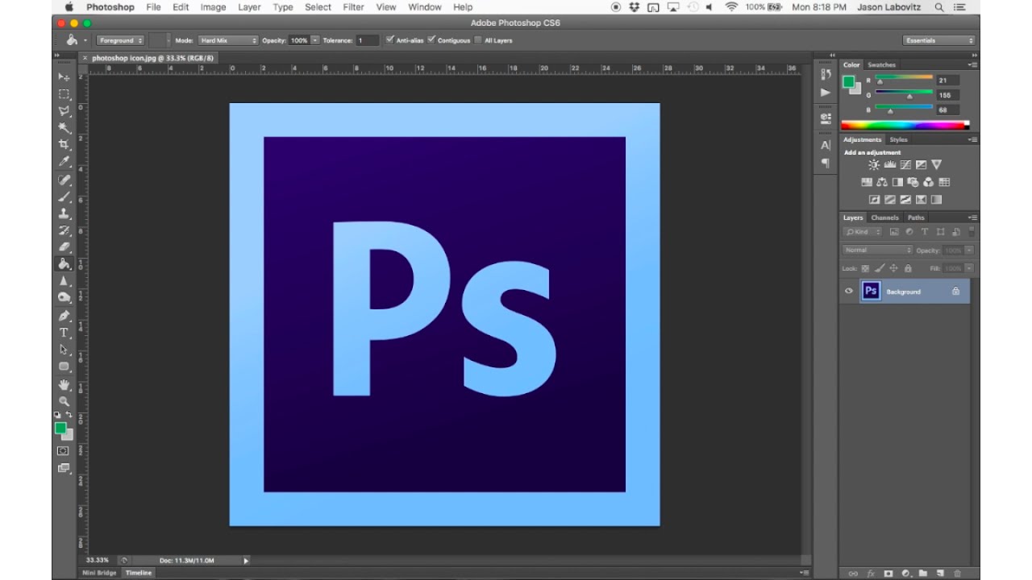This screenshot has width=1032, height=580.
Task: Hide the Background layer
Action: point(848,292)
